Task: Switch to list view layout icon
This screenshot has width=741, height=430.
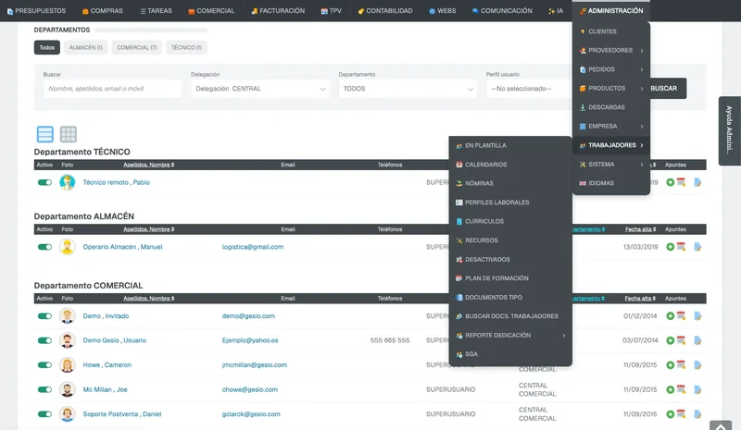Action: (44, 134)
